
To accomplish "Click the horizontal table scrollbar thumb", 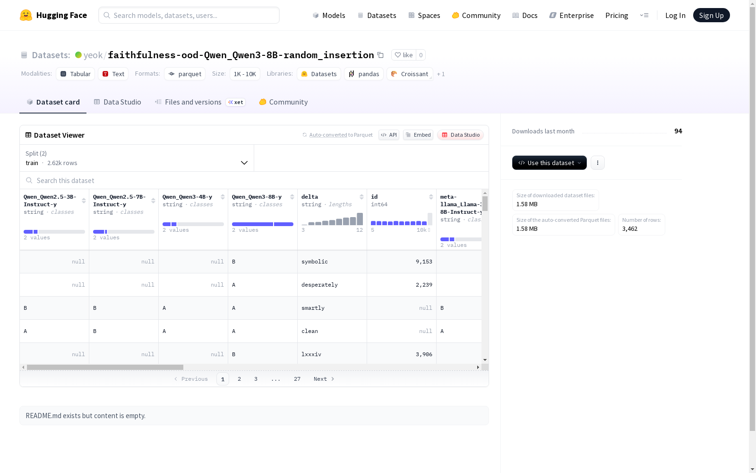I will point(105,367).
